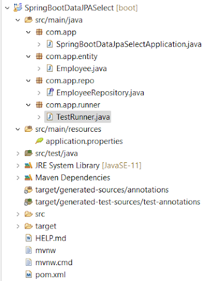Select the src/main/java label
Screen dimensions: 217x281
coord(59,20)
